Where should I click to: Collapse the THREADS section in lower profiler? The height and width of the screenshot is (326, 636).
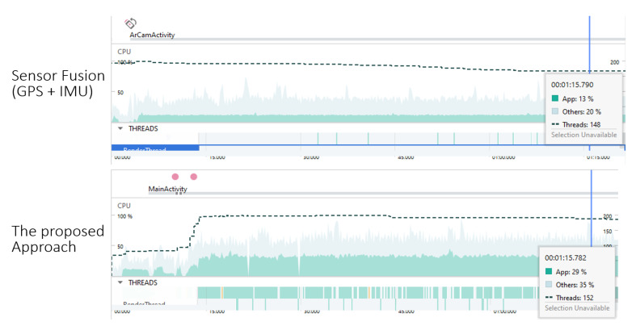tap(121, 282)
